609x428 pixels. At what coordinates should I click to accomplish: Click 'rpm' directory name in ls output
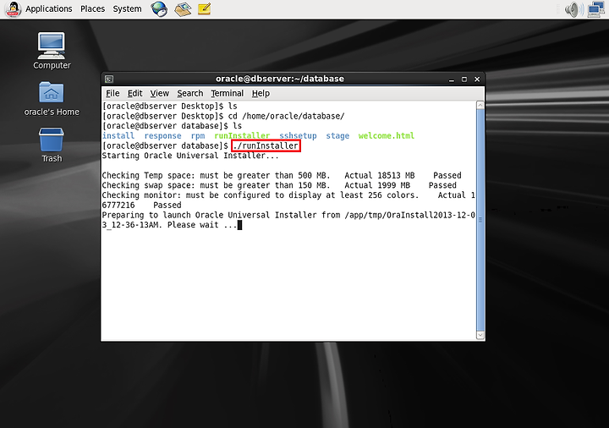198,135
